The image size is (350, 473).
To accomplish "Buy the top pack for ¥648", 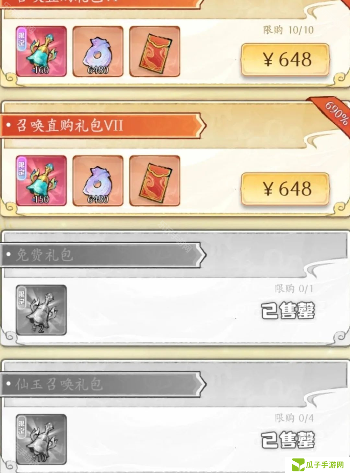I will click(285, 60).
